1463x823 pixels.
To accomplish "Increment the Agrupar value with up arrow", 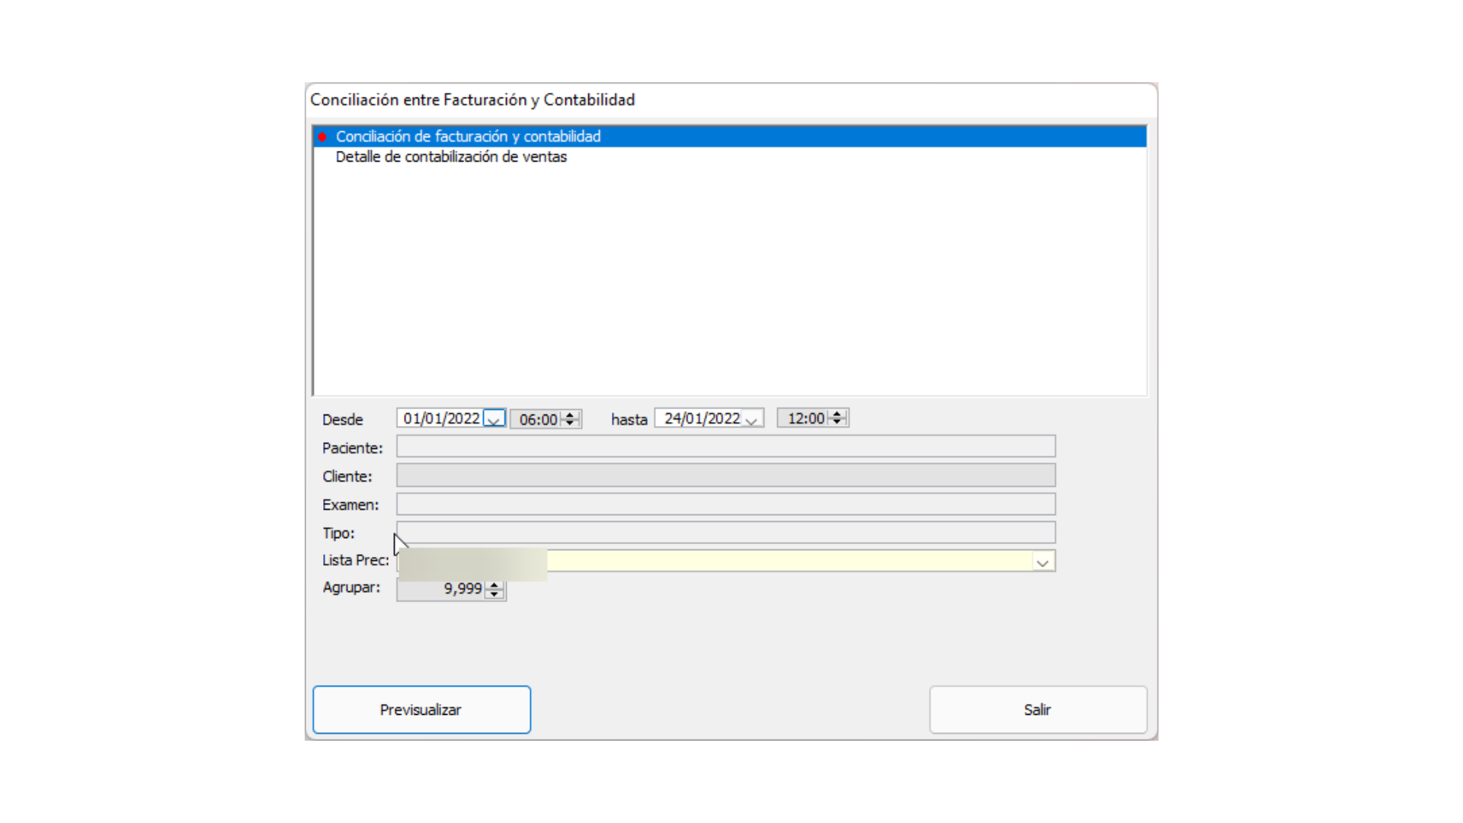I will [x=495, y=584].
